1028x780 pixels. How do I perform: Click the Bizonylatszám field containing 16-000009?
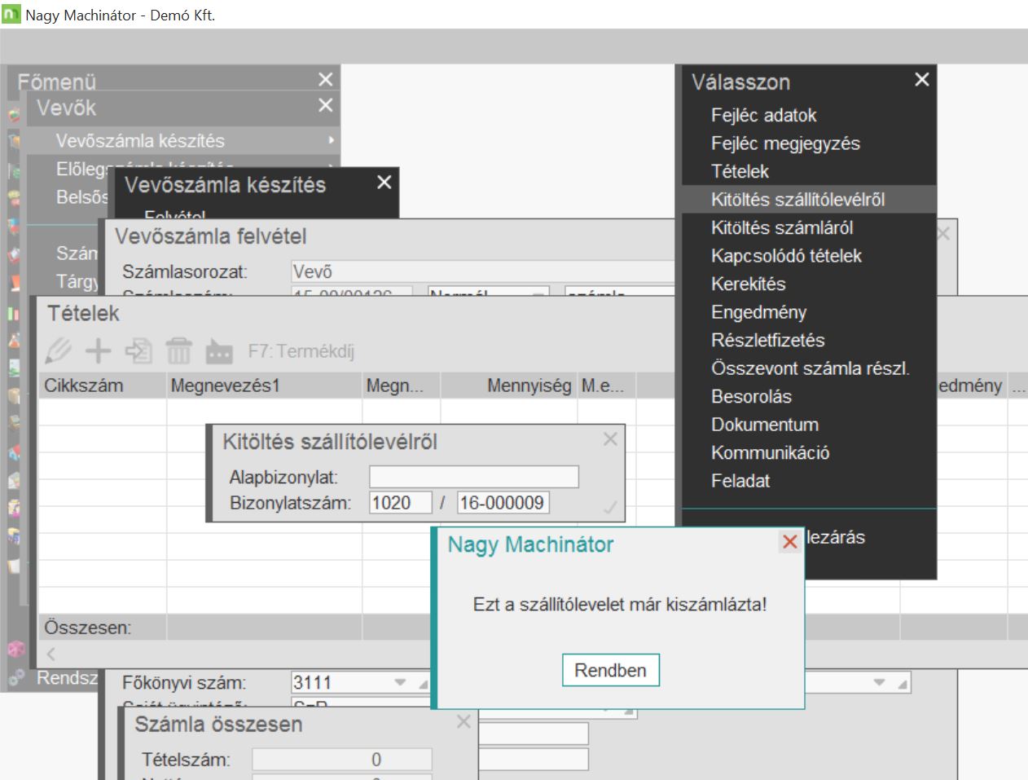tap(503, 503)
